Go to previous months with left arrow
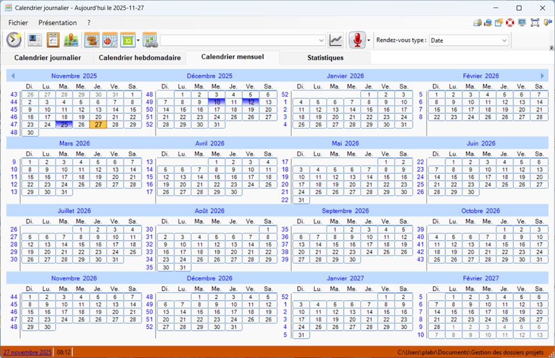This screenshot has width=555, height=358. (13, 76)
